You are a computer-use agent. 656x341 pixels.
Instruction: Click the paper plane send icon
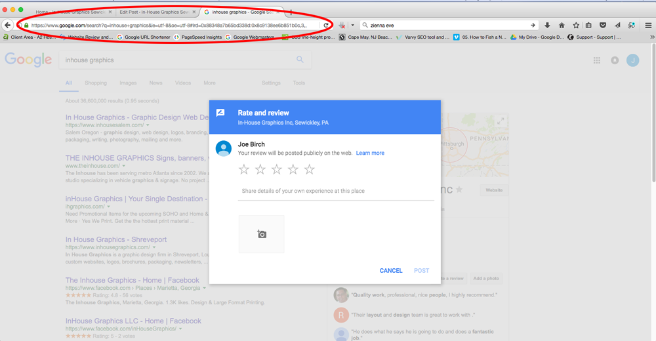[617, 26]
